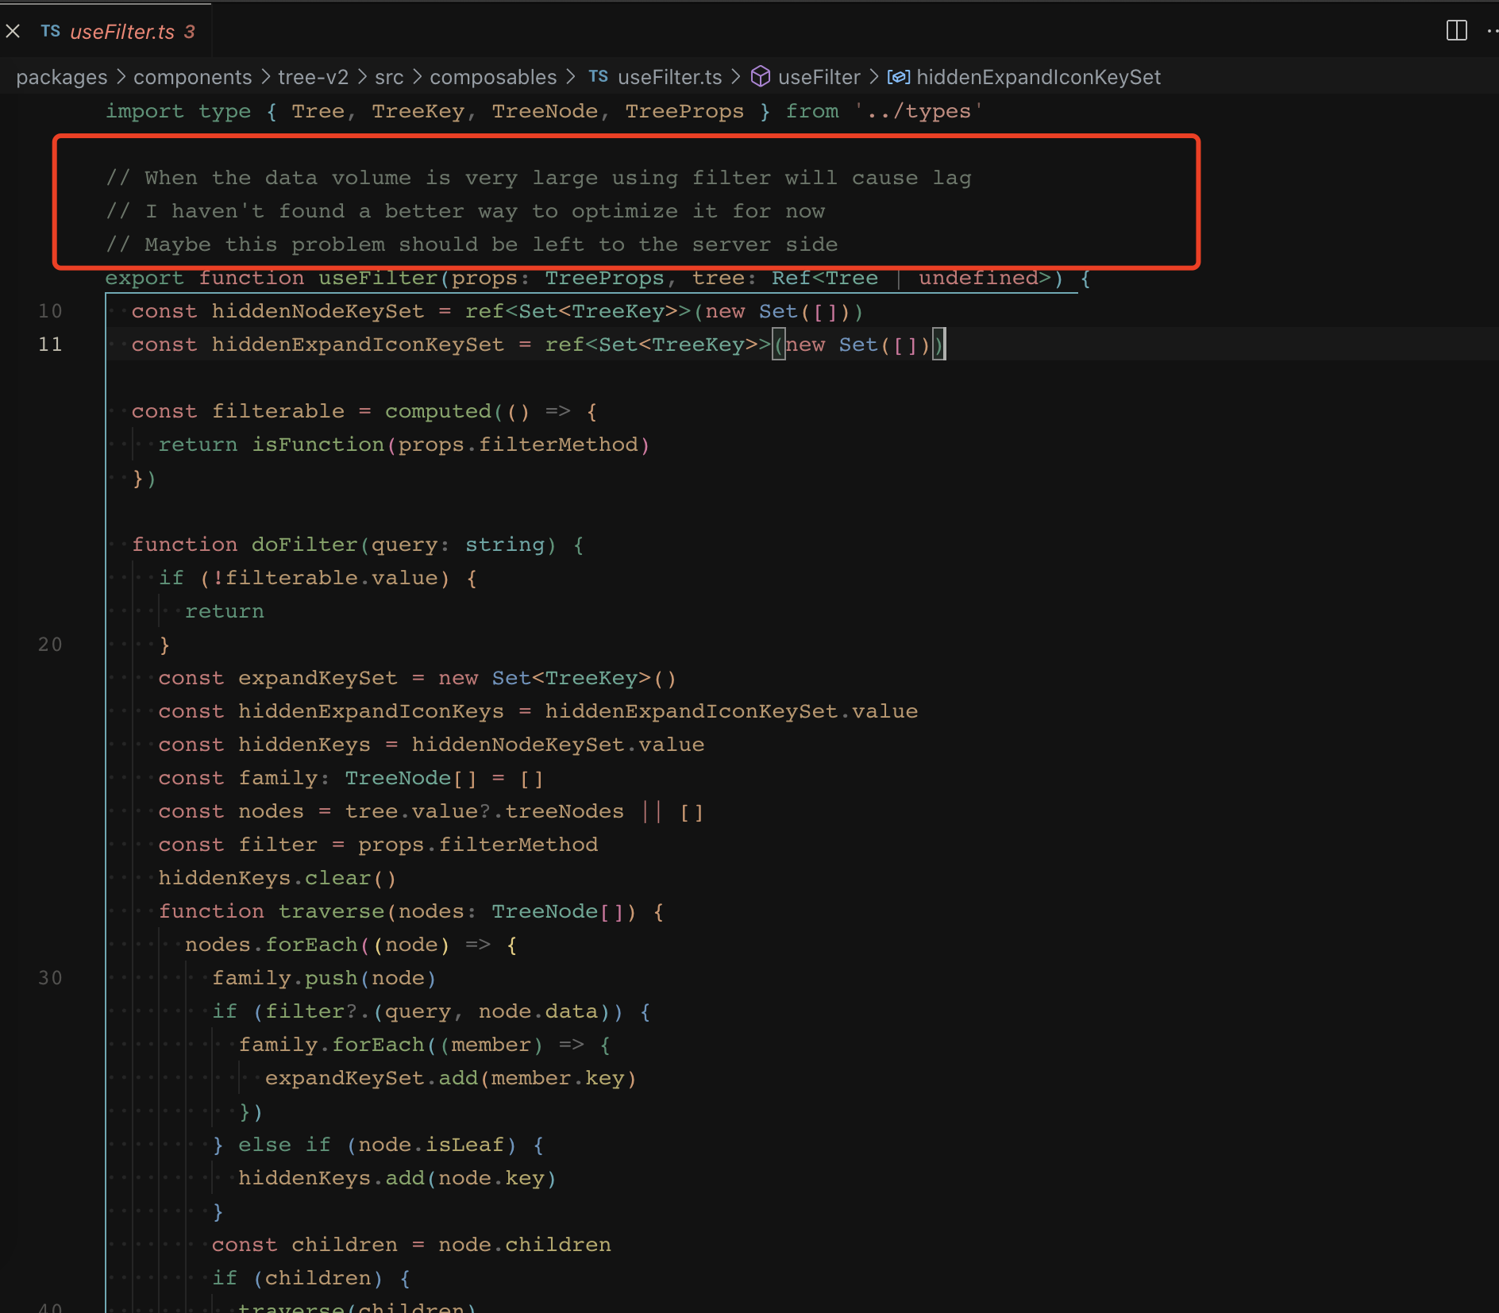Screen dimensions: 1499x1313
Task: Click line number 11 in the gutter
Action: pyautogui.click(x=51, y=344)
